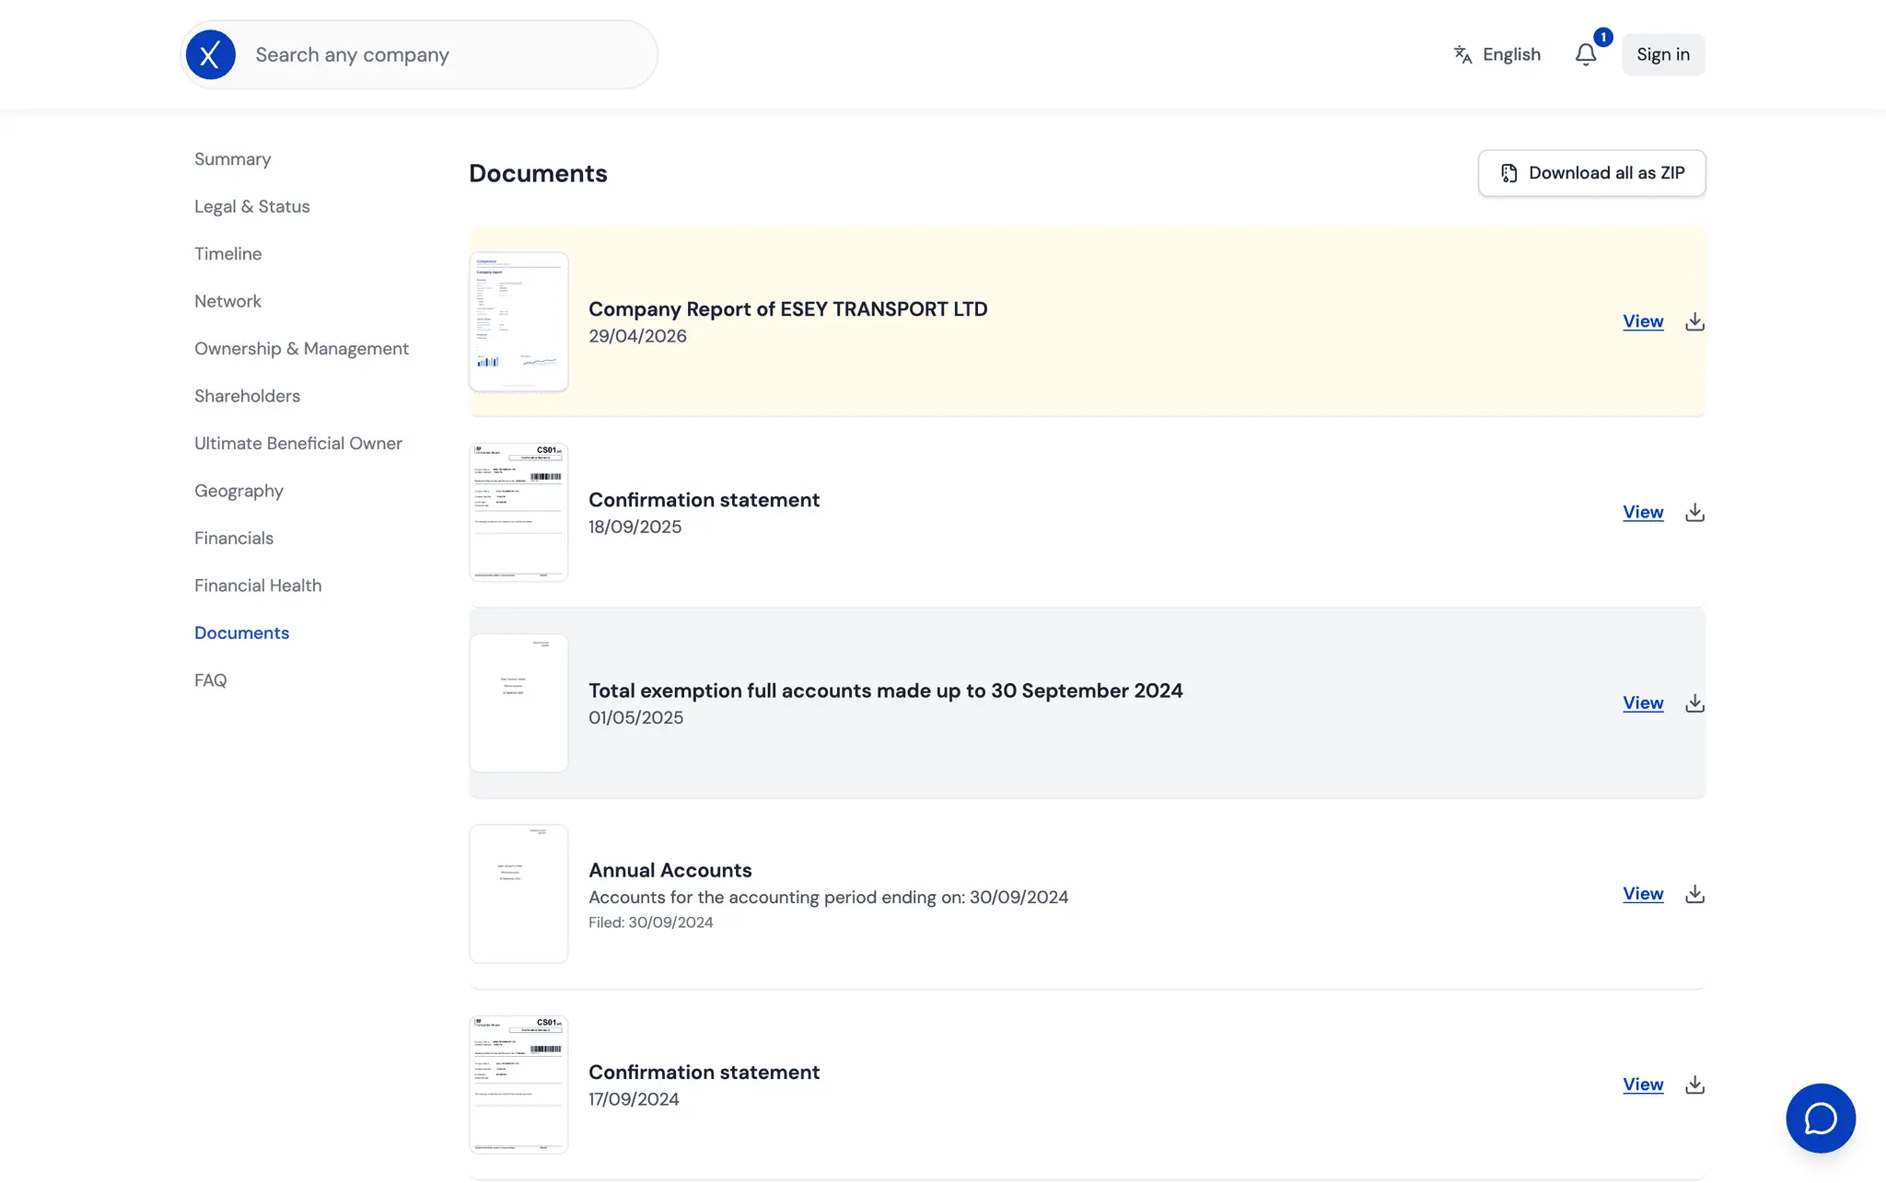
Task: Open the chat support bubble
Action: [1821, 1119]
